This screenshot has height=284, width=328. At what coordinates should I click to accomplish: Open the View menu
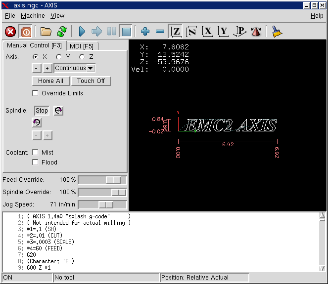coord(57,16)
